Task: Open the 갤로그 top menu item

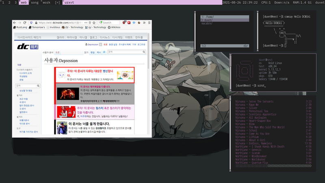Action: [93, 37]
